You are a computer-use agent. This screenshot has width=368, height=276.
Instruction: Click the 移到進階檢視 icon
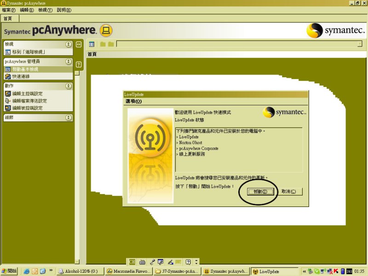click(8, 52)
